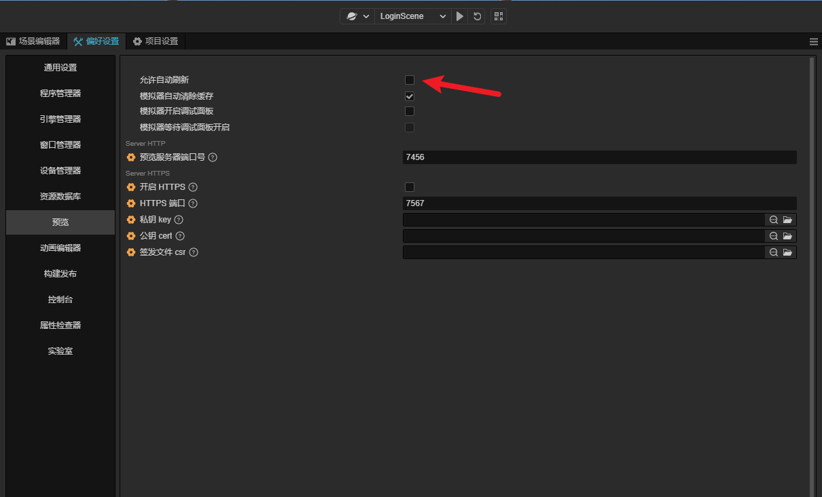The height and width of the screenshot is (497, 822).
Task: Switch to the 项目设置 tab
Action: 156,41
